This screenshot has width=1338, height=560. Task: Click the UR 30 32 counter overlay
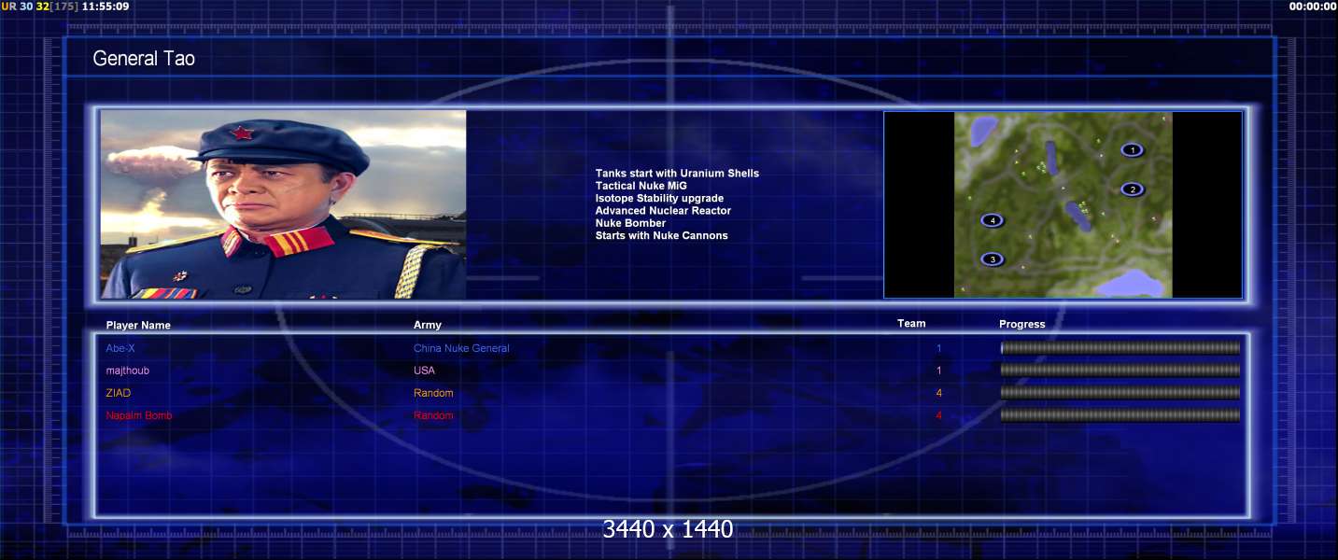(40, 7)
